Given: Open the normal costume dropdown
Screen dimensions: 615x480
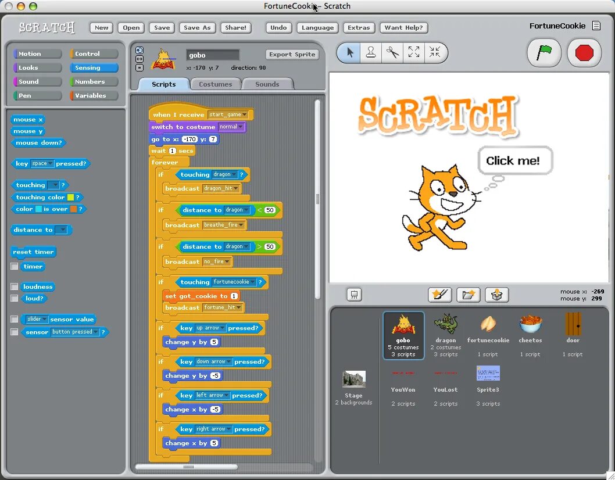Looking at the screenshot, I should pos(231,127).
